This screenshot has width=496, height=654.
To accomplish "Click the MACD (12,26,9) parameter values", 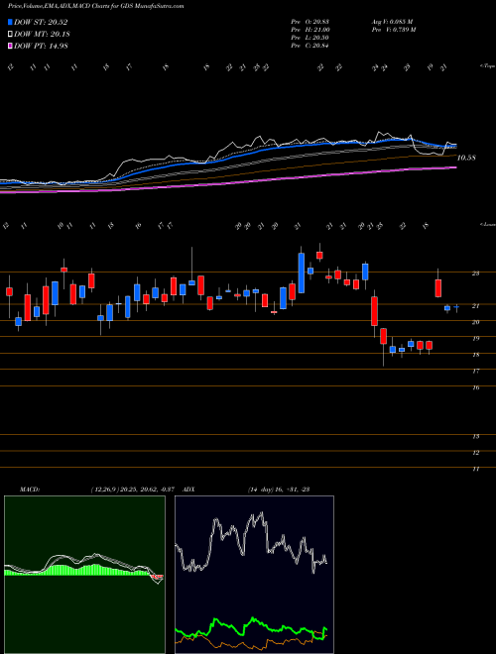I will [132, 490].
